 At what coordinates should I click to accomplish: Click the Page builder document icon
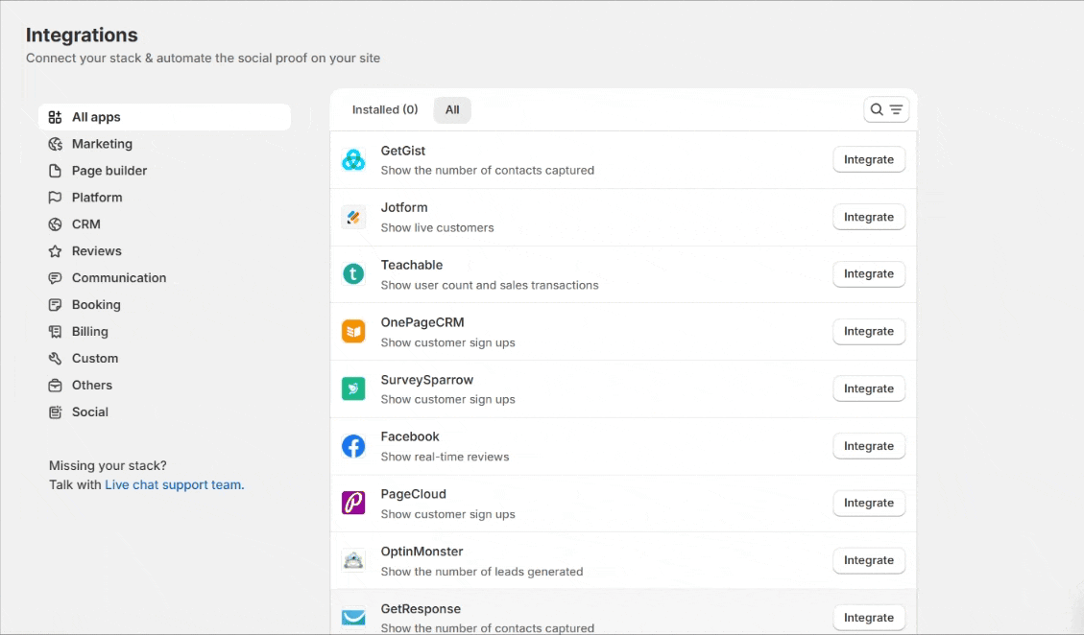pyautogui.click(x=56, y=171)
